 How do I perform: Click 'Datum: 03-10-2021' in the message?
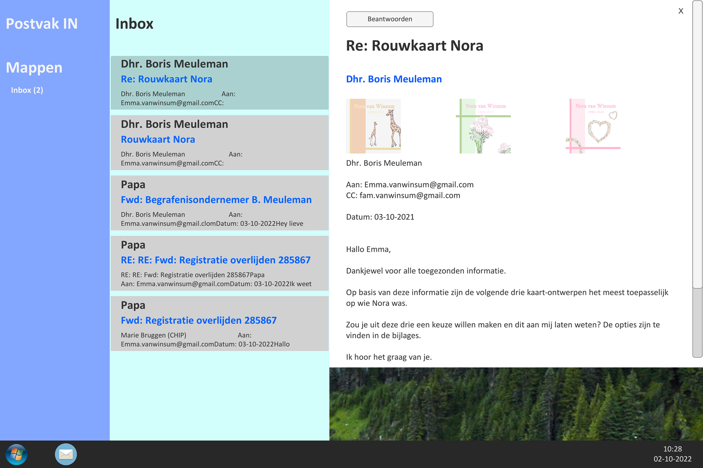tap(380, 217)
